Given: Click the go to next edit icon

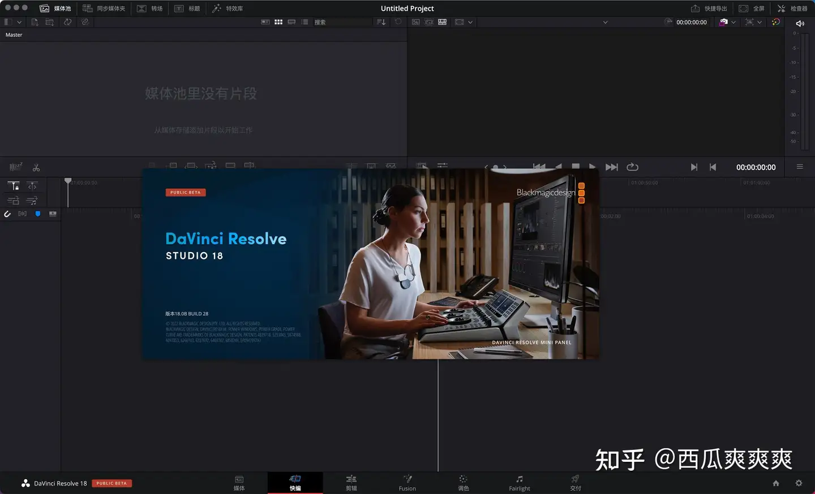Looking at the screenshot, I should (x=694, y=167).
